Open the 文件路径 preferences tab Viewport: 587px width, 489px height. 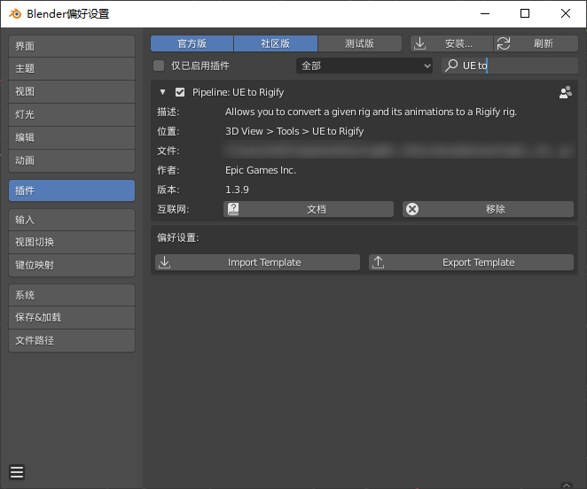click(x=72, y=340)
